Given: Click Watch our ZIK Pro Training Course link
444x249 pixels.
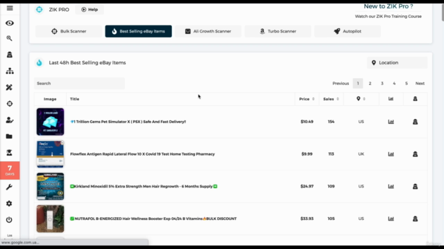Looking at the screenshot, I should [x=388, y=17].
